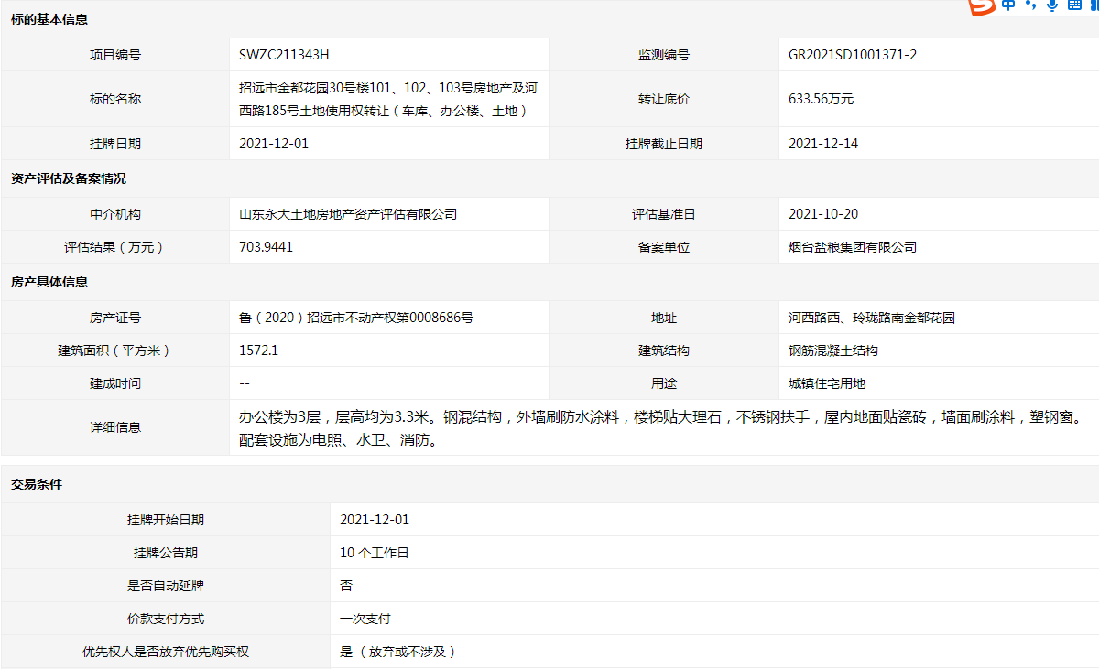The image size is (1099, 669).
Task: Click the 监测编号 label cell
Action: tap(664, 55)
